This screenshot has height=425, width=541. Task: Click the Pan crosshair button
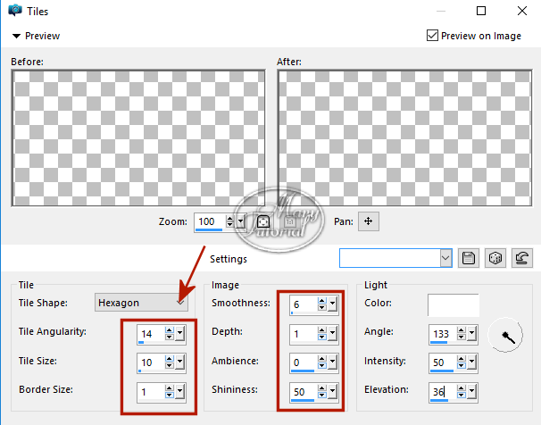point(370,221)
